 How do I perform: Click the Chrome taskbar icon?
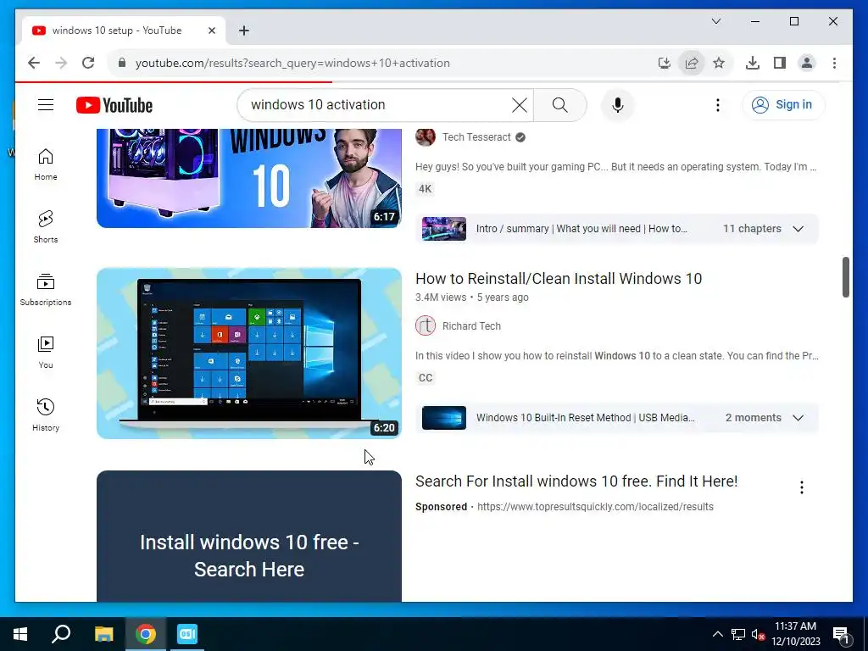click(x=146, y=634)
